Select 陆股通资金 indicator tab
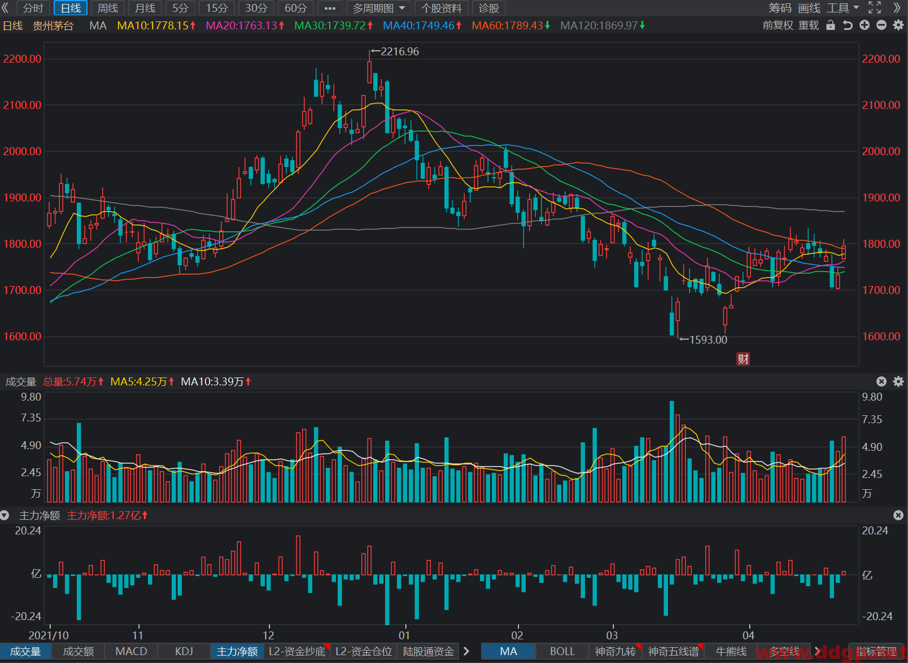 (x=429, y=652)
